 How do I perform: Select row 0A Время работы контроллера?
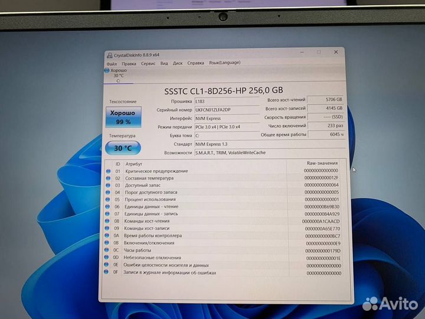223,236
